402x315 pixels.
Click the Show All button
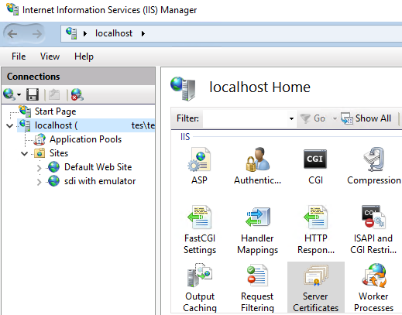coord(366,118)
